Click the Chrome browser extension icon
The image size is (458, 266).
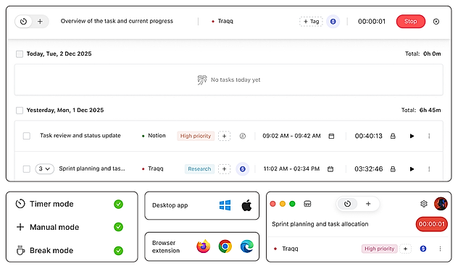point(225,246)
